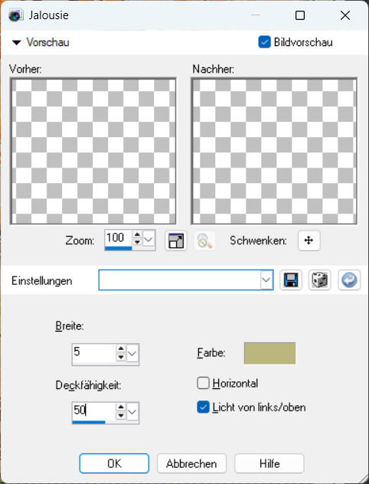Image resolution: width=369 pixels, height=484 pixels.
Task: Activate the Schwenken pan cross icon
Action: [x=309, y=240]
